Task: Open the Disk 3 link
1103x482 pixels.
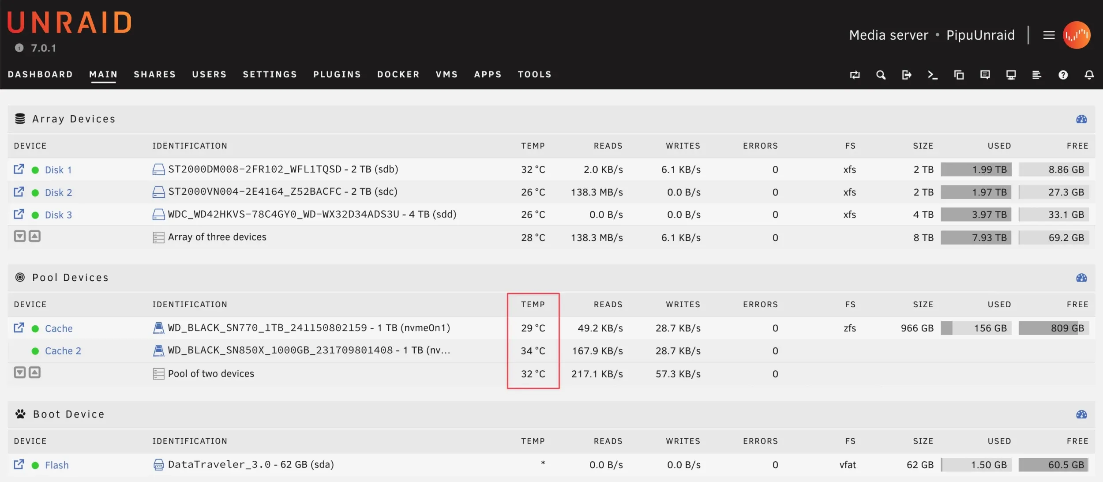Action: (58, 215)
